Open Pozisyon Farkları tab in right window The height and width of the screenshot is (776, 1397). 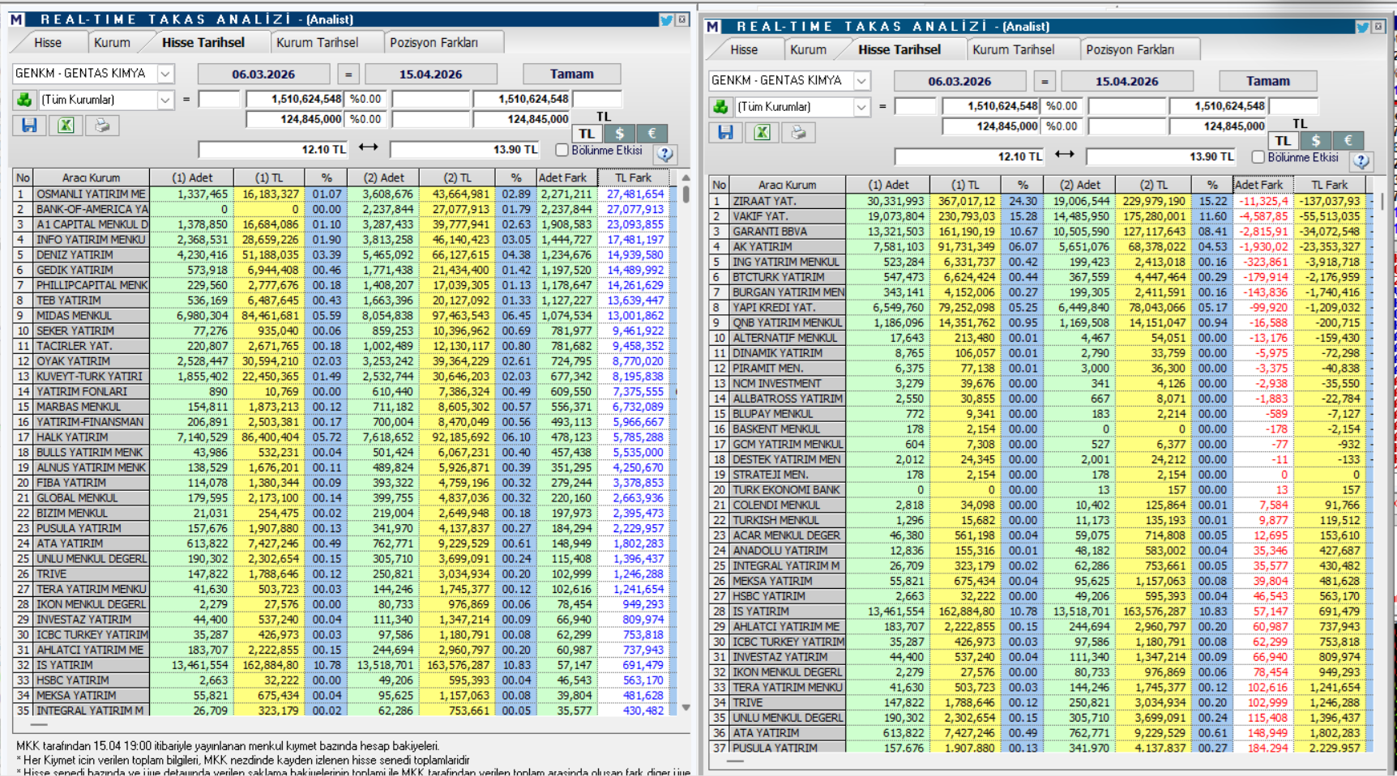click(x=1130, y=49)
